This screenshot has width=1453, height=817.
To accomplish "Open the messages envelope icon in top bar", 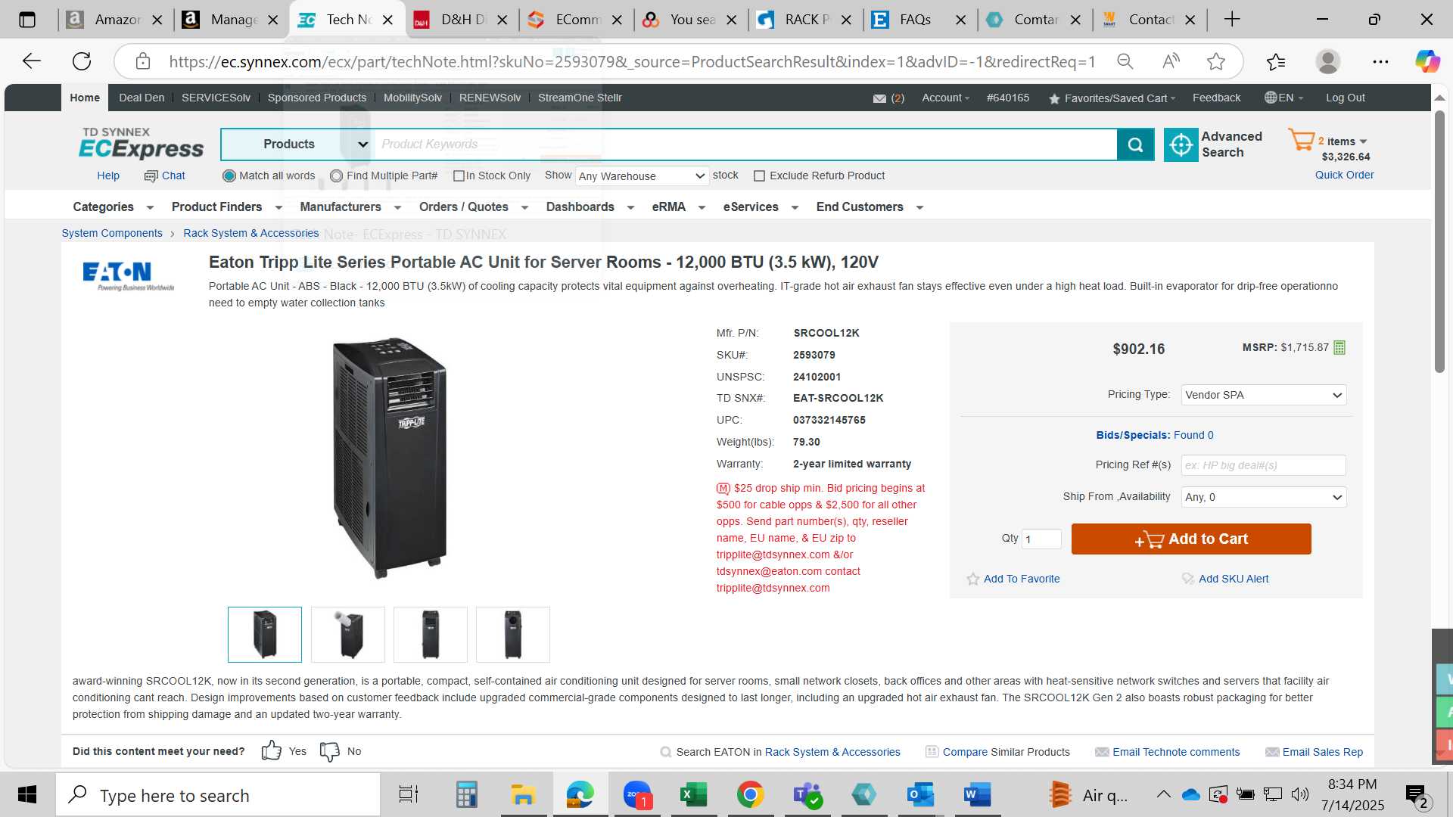I will (x=879, y=98).
